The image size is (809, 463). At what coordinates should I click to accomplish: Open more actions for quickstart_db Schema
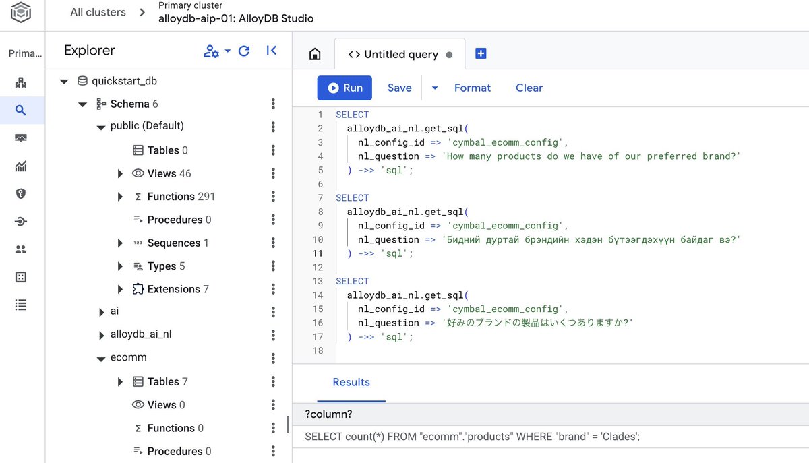273,104
